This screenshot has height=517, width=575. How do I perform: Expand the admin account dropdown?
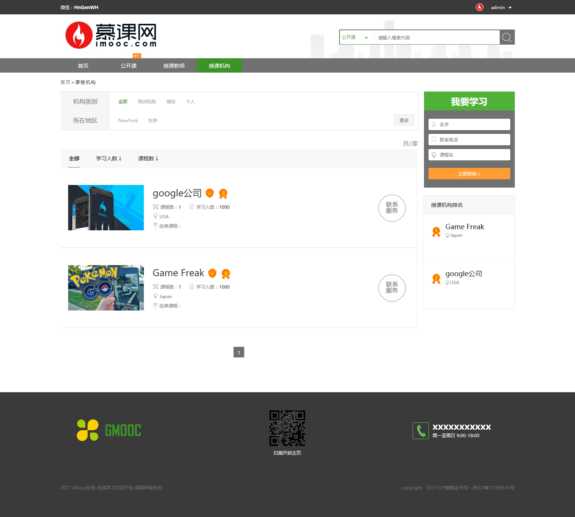click(500, 7)
